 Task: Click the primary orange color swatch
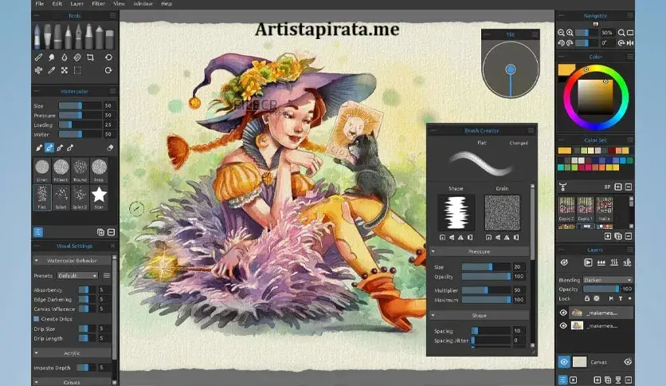(x=566, y=69)
